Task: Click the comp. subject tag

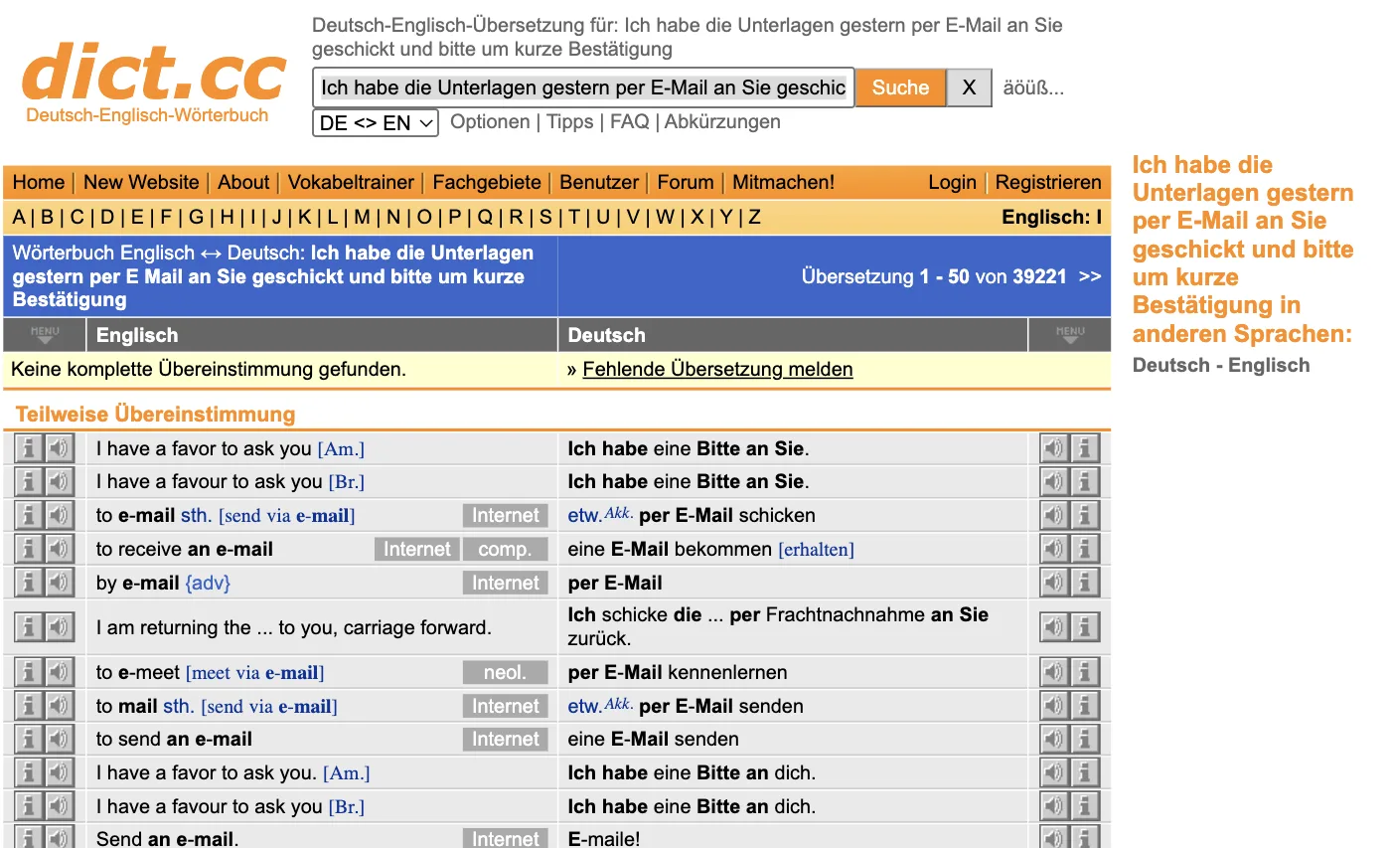Action: 505,549
